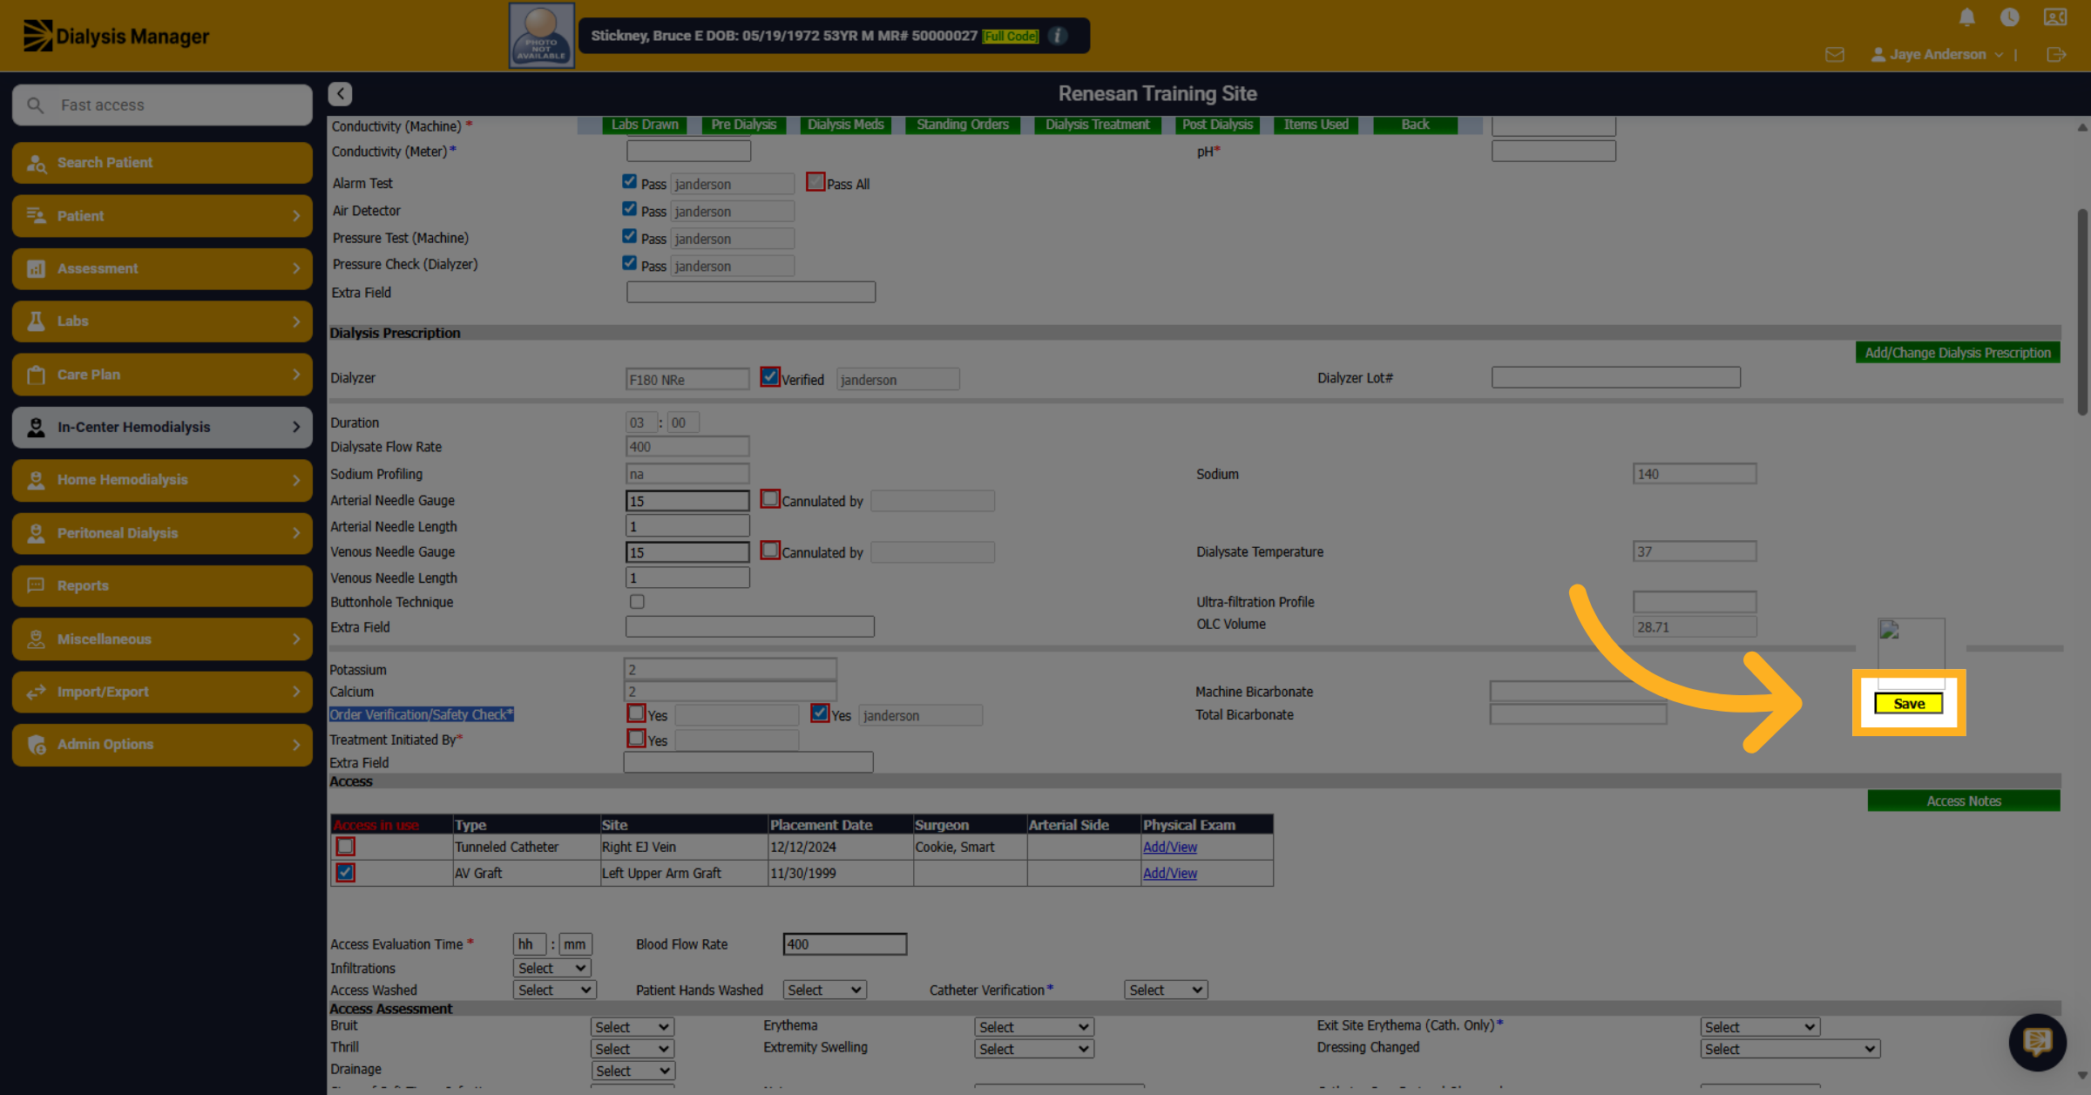Click the Care Plan clipboard icon
The image size is (2091, 1095).
coord(36,375)
